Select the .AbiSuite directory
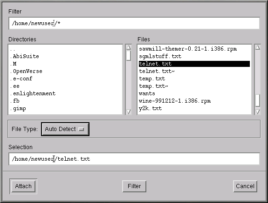 click(x=24, y=56)
